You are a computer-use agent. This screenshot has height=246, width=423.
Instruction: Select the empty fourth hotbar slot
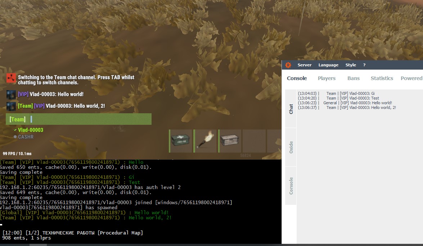[254, 141]
